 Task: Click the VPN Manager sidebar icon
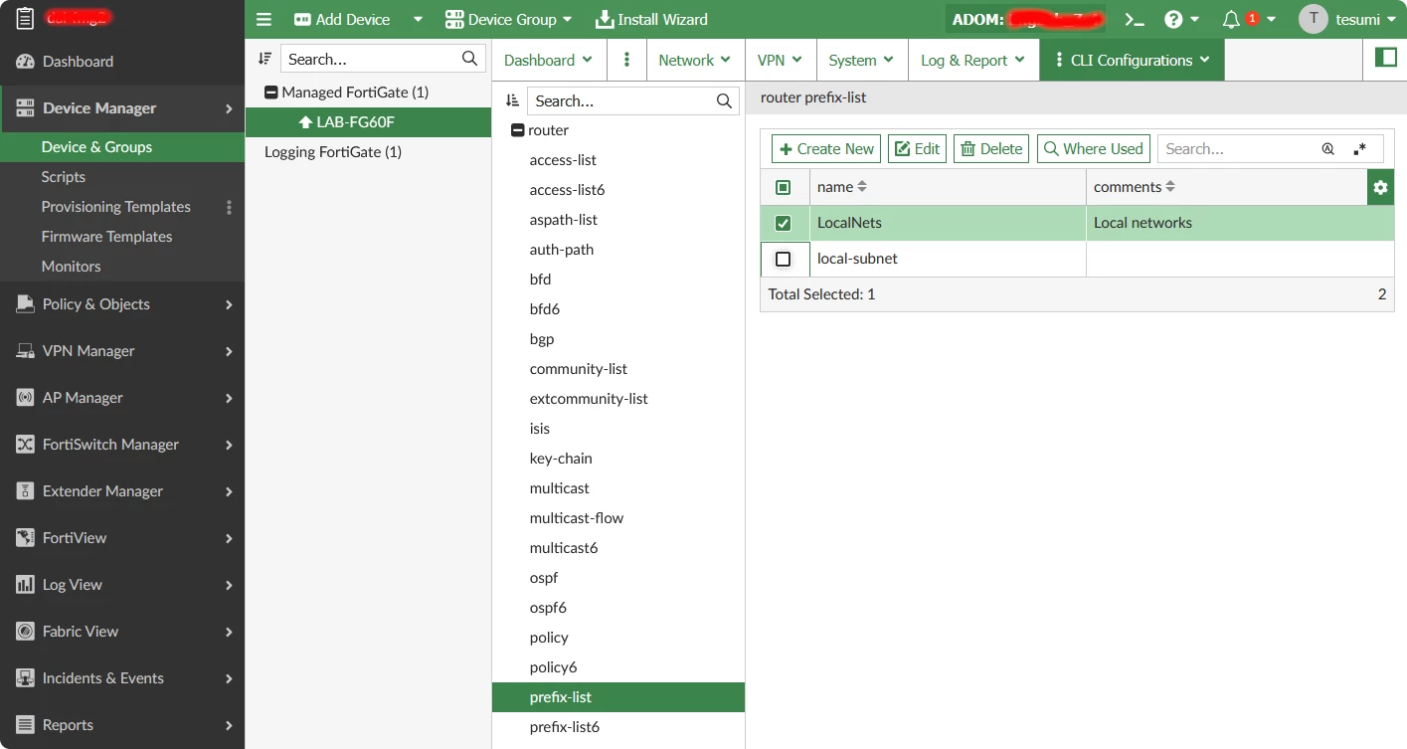(25, 351)
